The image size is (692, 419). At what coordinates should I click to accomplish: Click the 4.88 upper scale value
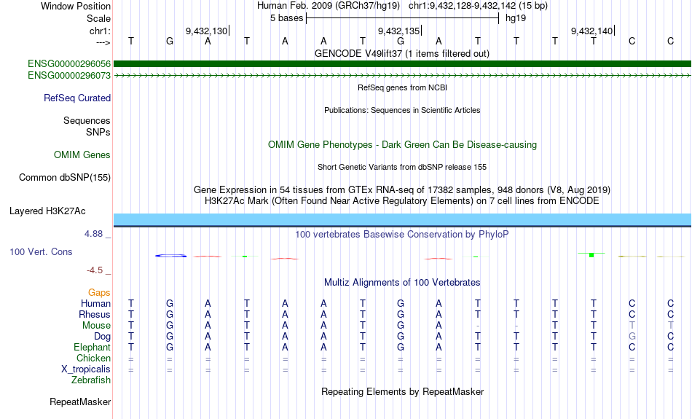(x=93, y=234)
